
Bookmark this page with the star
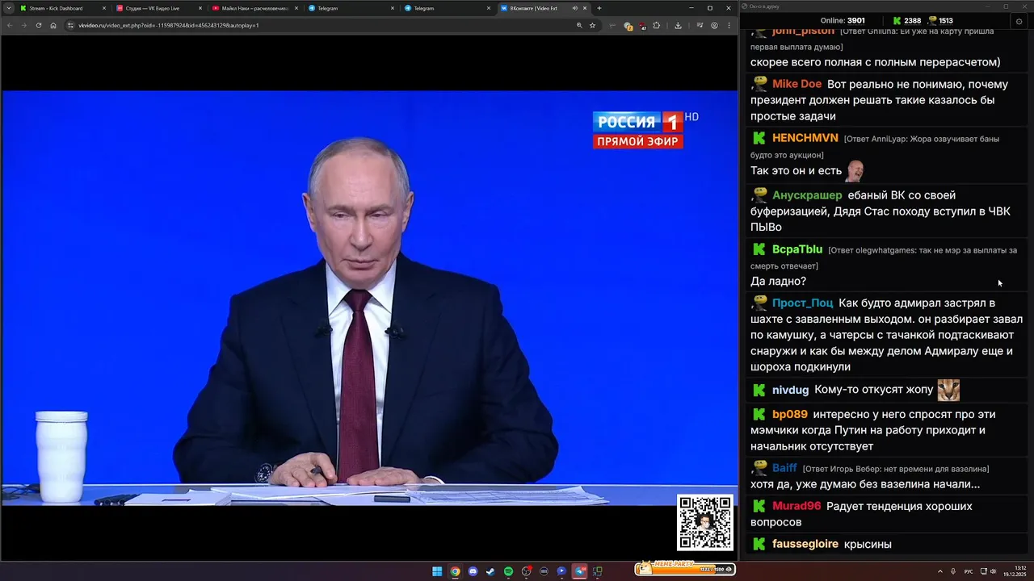click(x=592, y=25)
